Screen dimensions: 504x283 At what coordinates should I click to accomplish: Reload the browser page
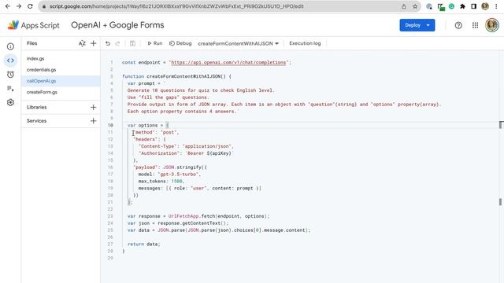[x=30, y=6]
